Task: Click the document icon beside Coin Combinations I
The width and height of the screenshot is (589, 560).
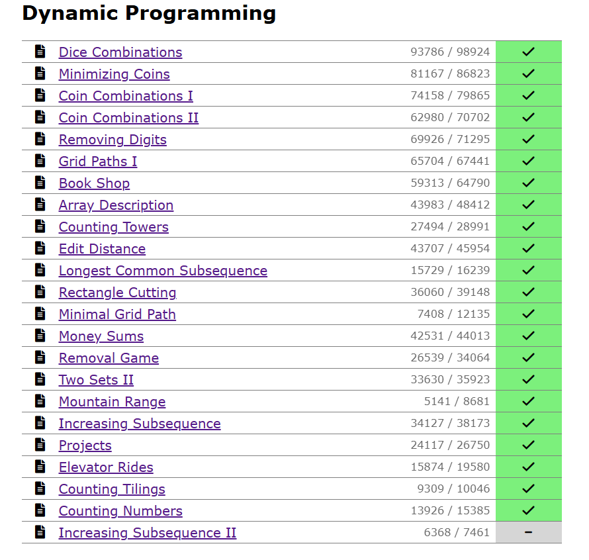Action: pyautogui.click(x=40, y=95)
